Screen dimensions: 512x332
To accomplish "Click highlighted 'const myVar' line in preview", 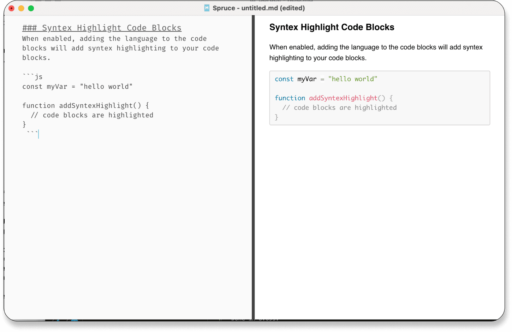I will (x=326, y=79).
